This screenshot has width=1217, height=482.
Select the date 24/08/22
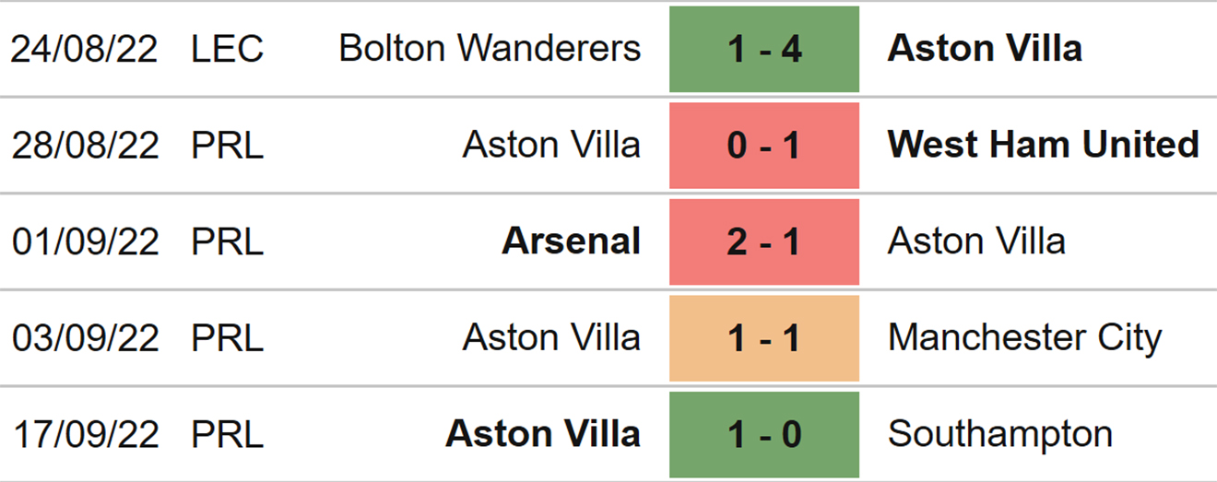point(85,50)
